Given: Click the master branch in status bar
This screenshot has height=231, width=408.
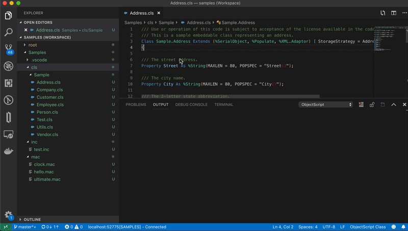Looking at the screenshot, I should click(x=25, y=227).
